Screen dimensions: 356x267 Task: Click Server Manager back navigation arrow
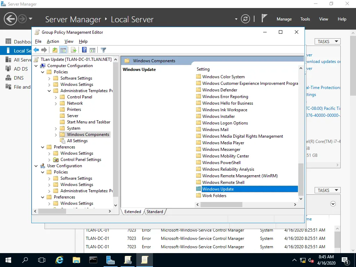pyautogui.click(x=10, y=19)
